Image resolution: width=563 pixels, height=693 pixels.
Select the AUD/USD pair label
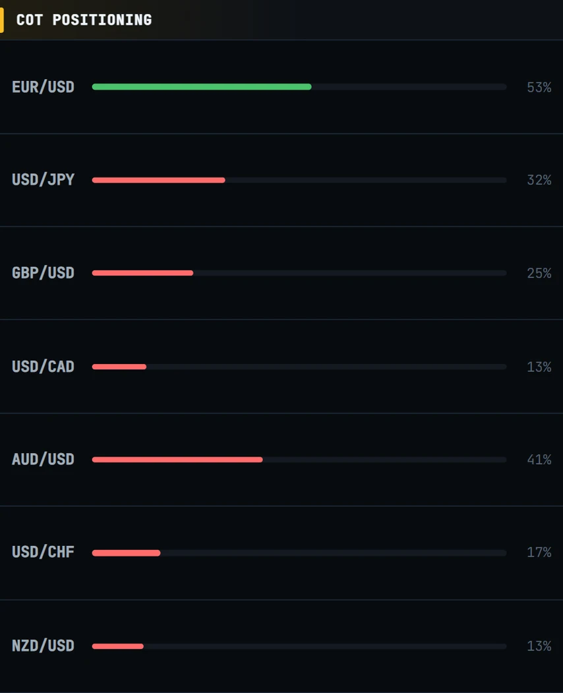coord(44,460)
